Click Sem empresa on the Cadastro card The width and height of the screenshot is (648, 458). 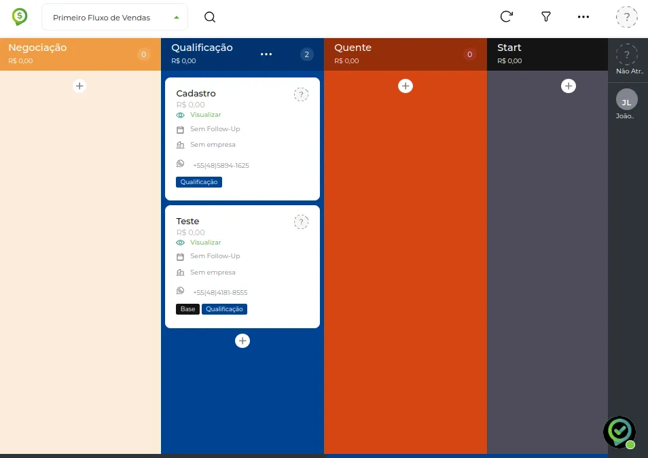pyautogui.click(x=213, y=145)
